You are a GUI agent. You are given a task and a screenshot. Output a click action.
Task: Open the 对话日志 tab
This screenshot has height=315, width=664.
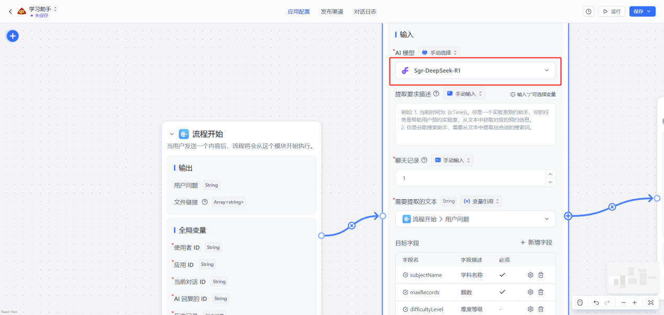click(365, 12)
